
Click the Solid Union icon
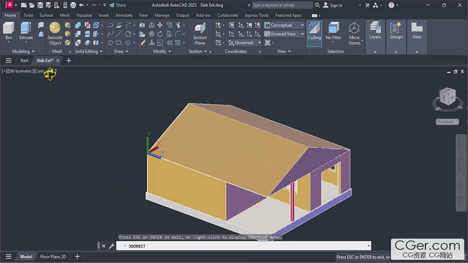pyautogui.click(x=78, y=26)
